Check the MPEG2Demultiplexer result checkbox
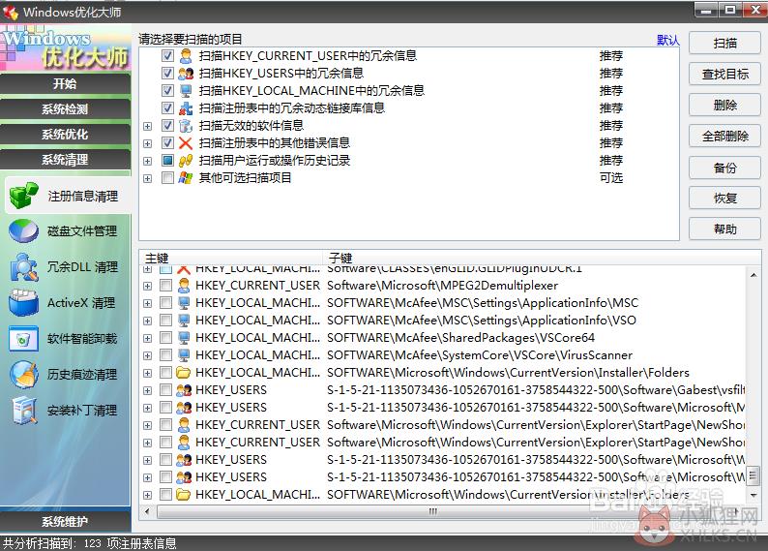 (166, 286)
